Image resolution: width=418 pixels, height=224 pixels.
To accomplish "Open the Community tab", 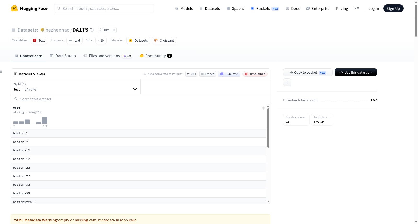I will 155,56.
